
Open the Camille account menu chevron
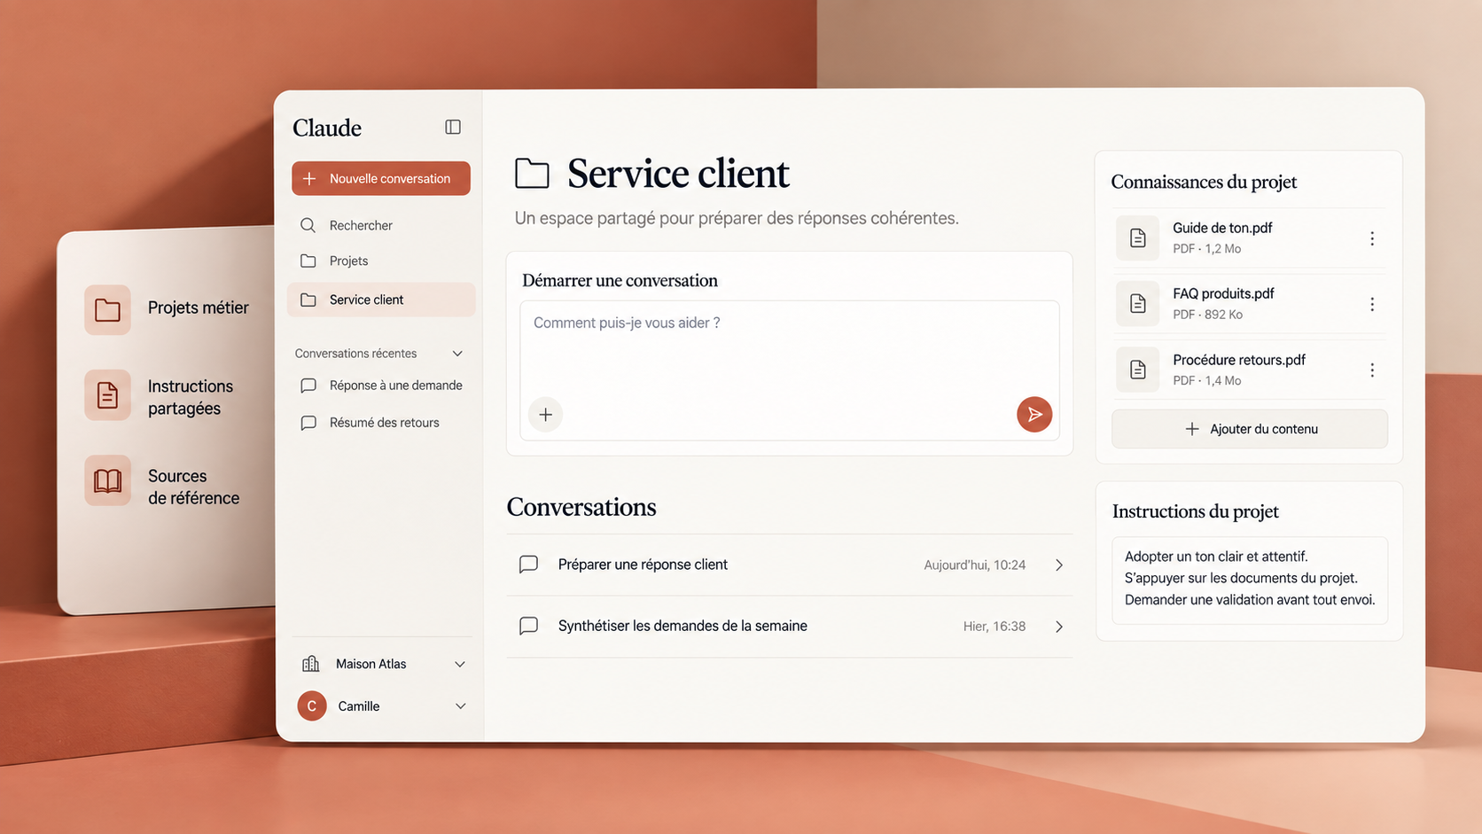coord(460,706)
